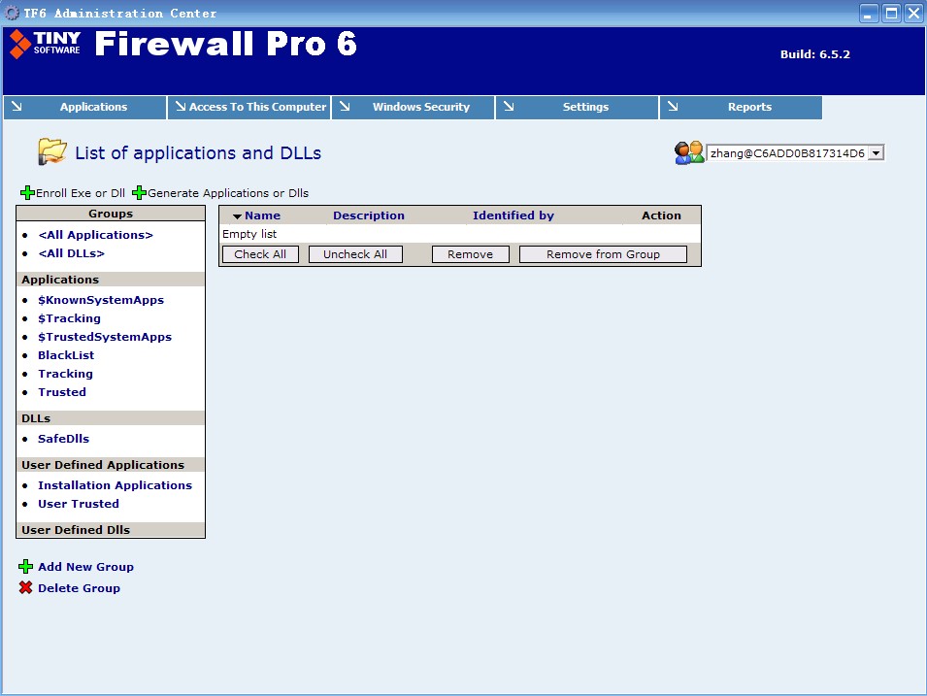This screenshot has height=696, width=927.
Task: Click the Add New Group link
Action: (x=85, y=567)
